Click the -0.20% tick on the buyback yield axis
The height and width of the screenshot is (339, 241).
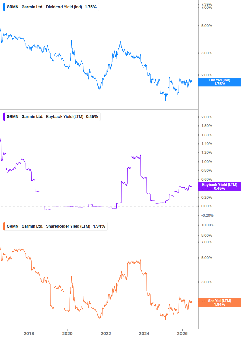207,215
